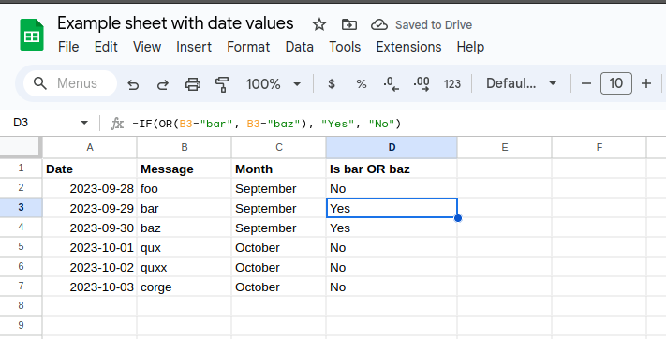Click the formula bar text
Viewport: 666px width, 339px height.
[267, 124]
